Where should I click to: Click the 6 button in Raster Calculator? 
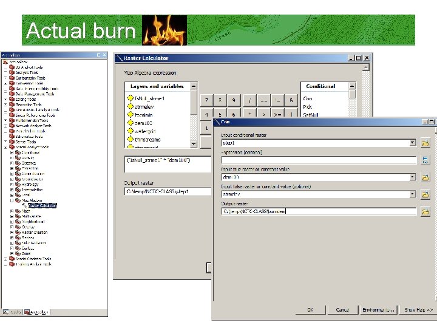(234, 114)
